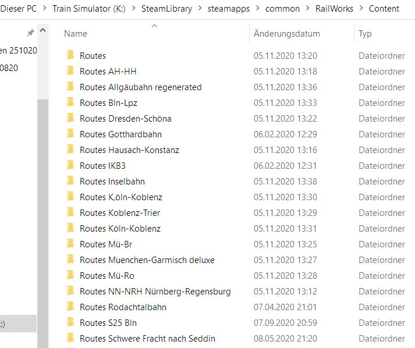The width and height of the screenshot is (415, 348).
Task: Click the Routes Inselbahn folder icon
Action: [x=70, y=181]
